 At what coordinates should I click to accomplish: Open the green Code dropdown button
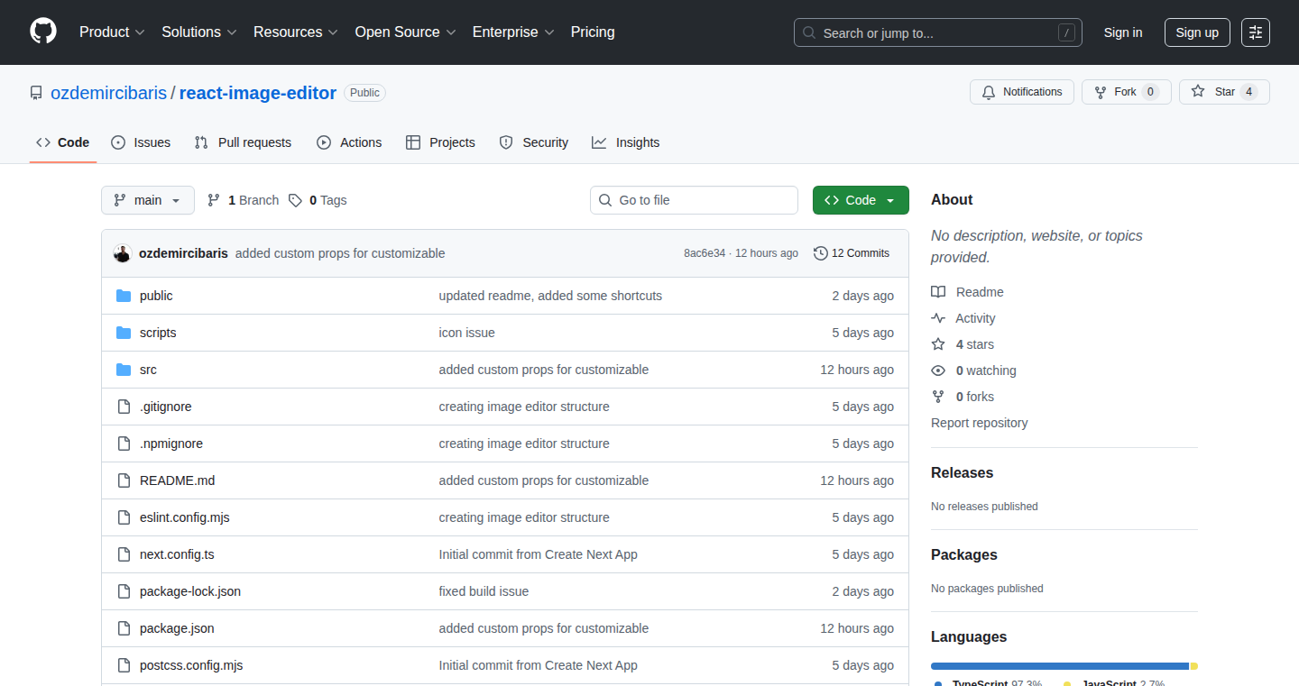[861, 200]
